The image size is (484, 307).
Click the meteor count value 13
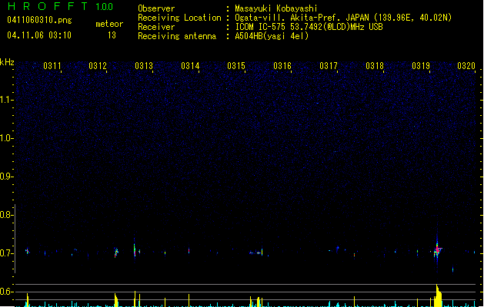pos(112,35)
